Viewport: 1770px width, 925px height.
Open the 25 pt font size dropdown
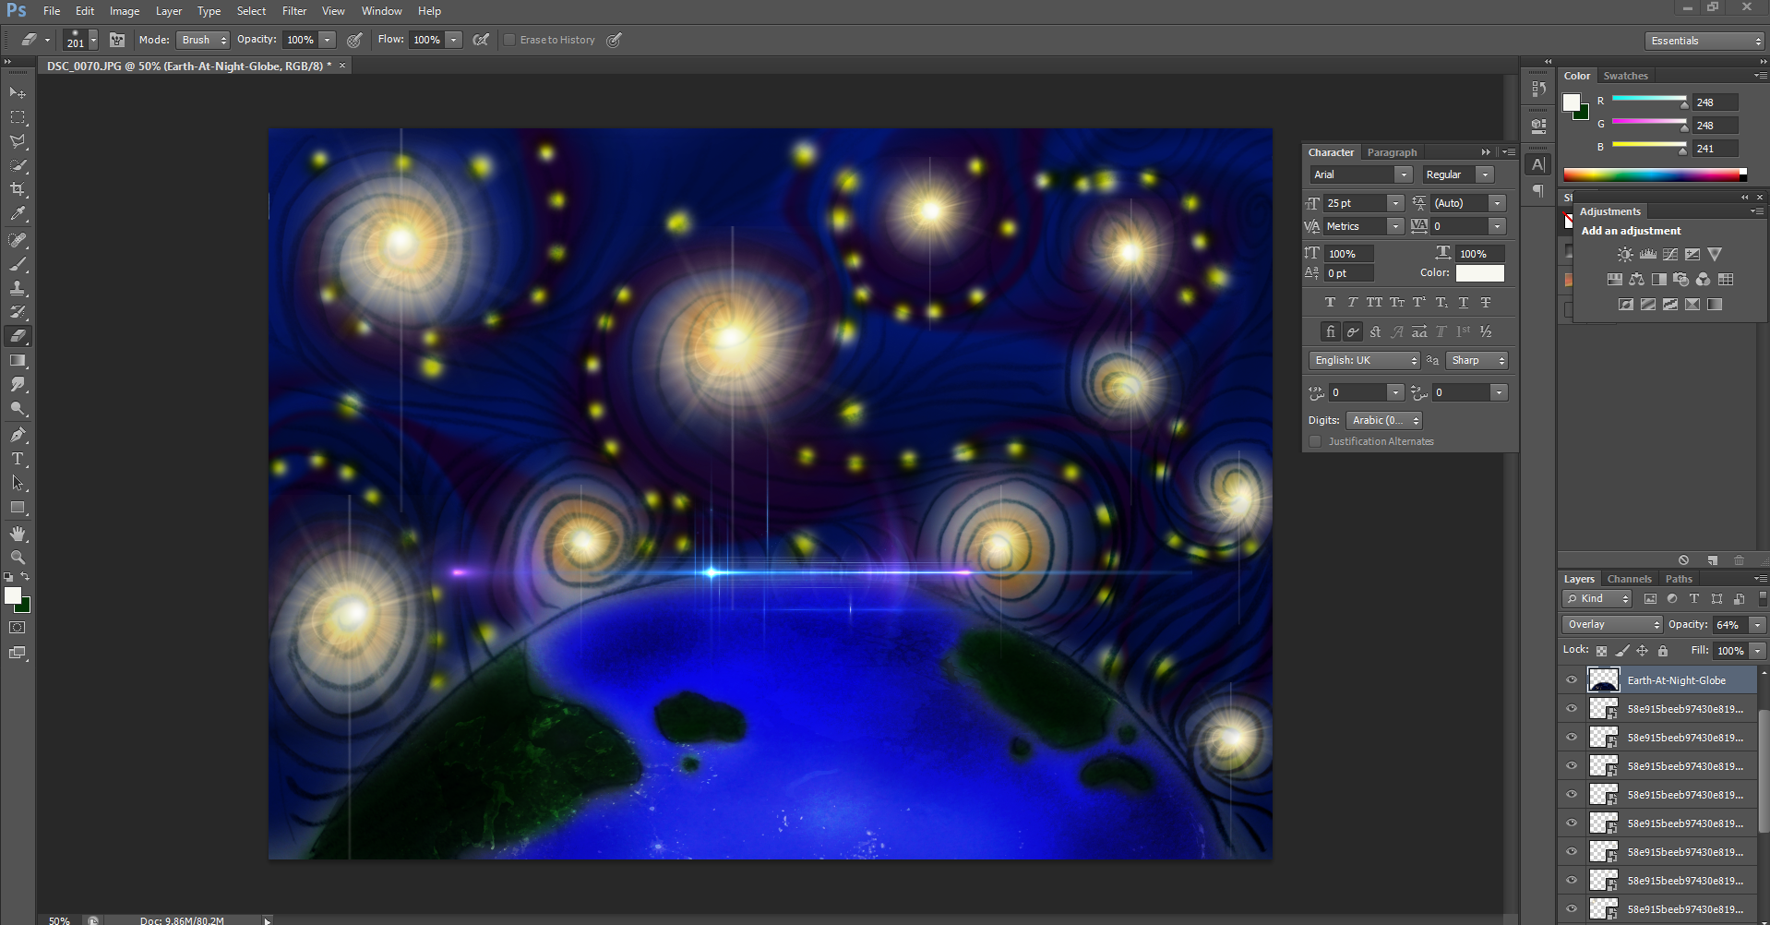(1395, 203)
